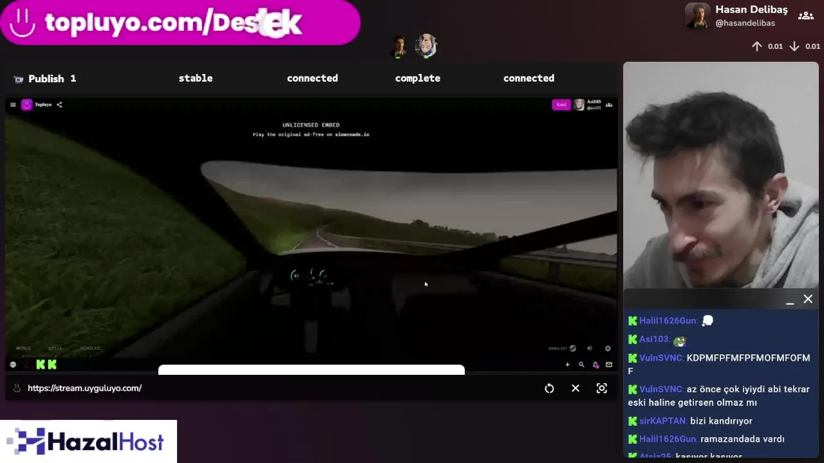Open the VEHICLE menu in Slow Roads game

[x=90, y=349]
